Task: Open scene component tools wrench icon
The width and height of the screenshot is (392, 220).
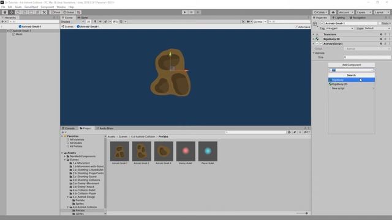Action: [x=243, y=22]
